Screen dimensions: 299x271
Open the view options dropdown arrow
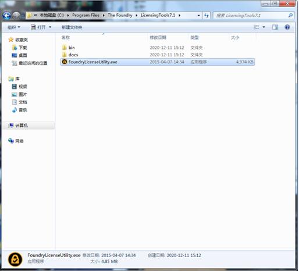tap(264, 27)
